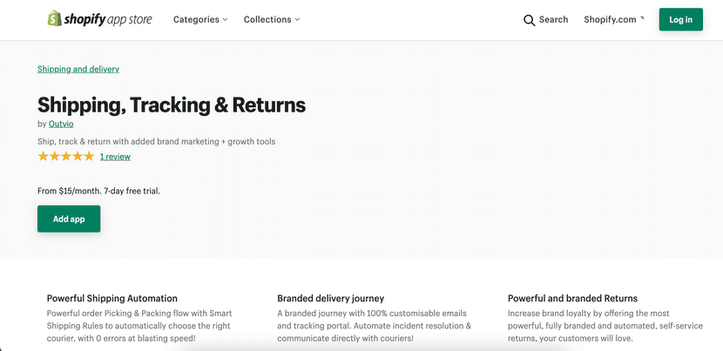Click the magnifying glass search icon
The width and height of the screenshot is (723, 351).
pyautogui.click(x=530, y=20)
